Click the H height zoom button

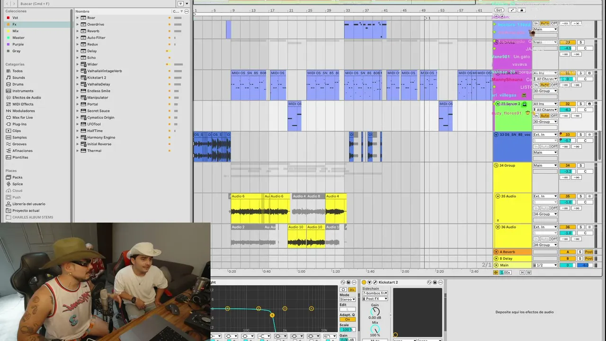[523, 272]
